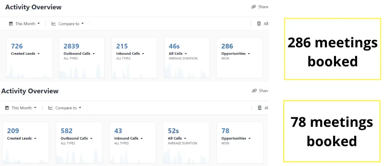Click the chart icon beside top Compare to
The height and width of the screenshot is (166, 385).
coord(54,24)
